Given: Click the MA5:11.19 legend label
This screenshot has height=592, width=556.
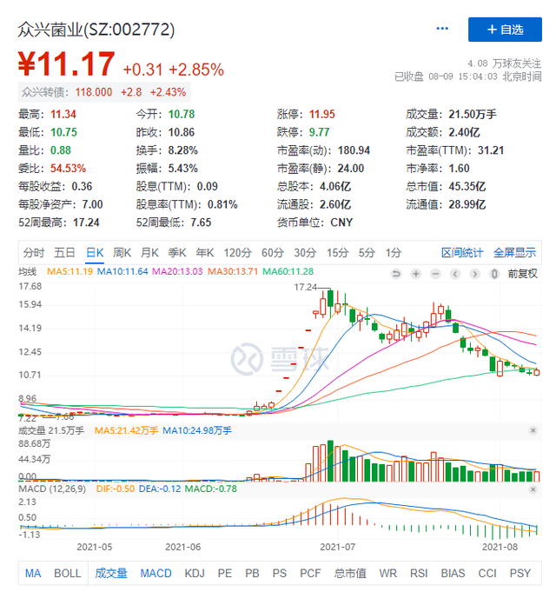Looking at the screenshot, I should click(69, 271).
